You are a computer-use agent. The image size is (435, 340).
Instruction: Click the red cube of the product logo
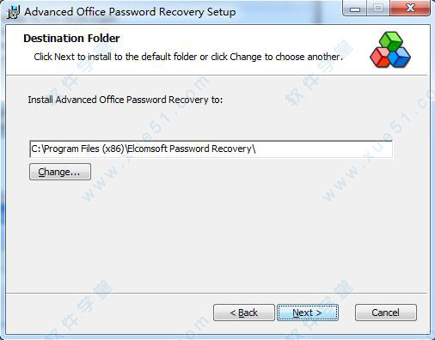(380, 58)
